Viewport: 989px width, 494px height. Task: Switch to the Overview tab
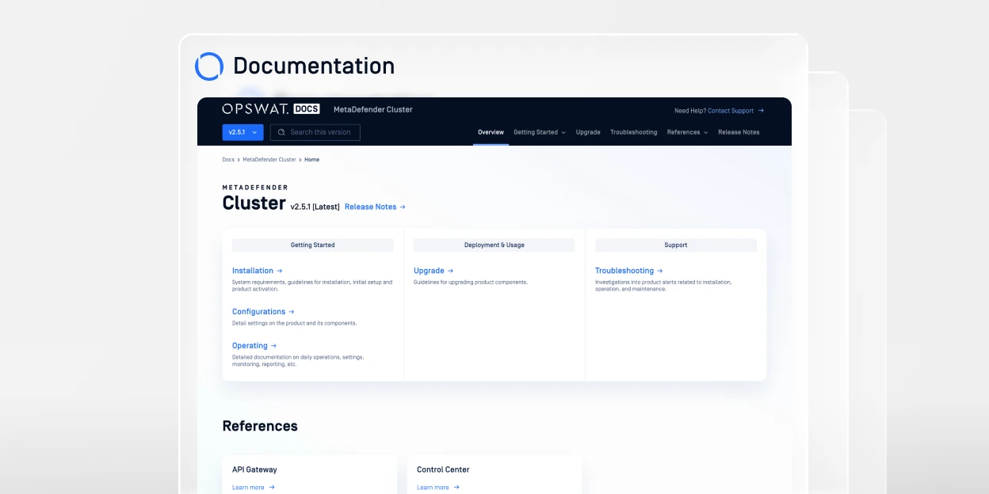pos(491,132)
